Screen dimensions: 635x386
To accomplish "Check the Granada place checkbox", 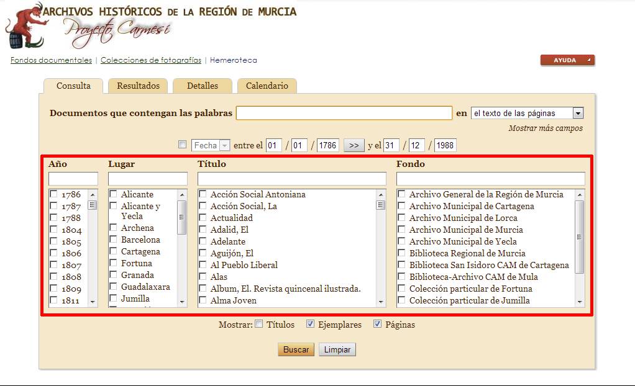I will click(x=113, y=274).
